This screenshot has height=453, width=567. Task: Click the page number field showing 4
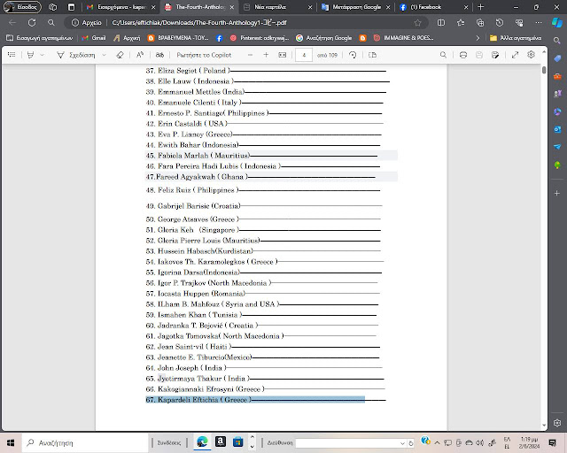pos(304,55)
